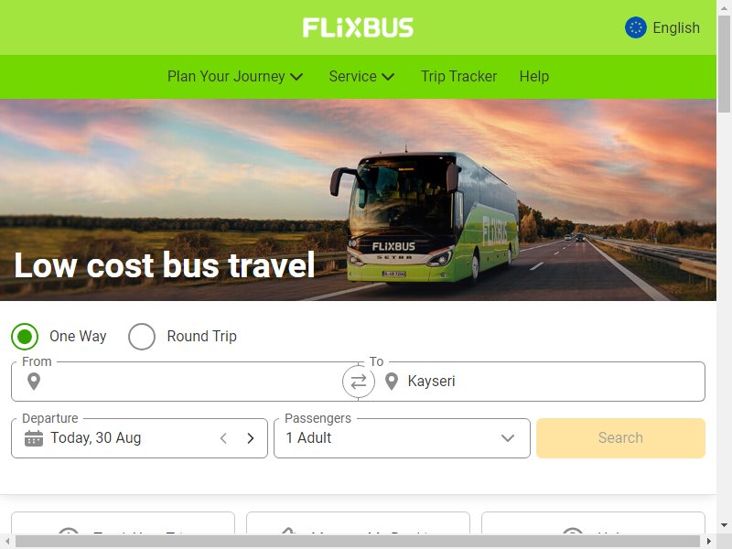This screenshot has height=549, width=732.
Task: Go to previous departure day arrow
Action: [x=223, y=438]
